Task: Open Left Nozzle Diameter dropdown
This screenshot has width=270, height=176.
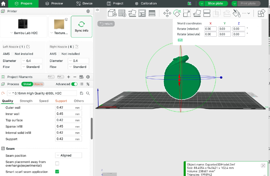Action: pos(32,61)
